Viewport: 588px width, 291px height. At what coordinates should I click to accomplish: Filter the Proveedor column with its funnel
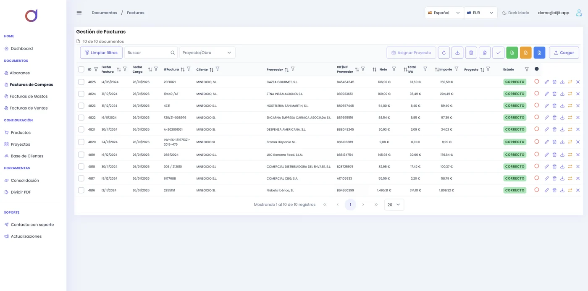pos(293,69)
